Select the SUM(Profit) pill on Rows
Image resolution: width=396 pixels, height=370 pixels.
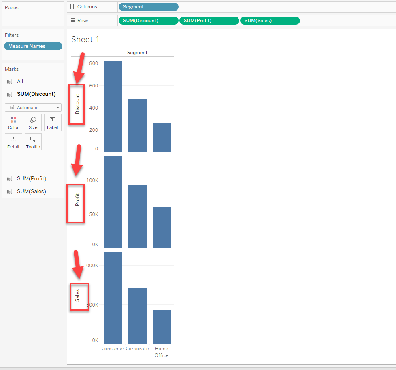pos(209,21)
